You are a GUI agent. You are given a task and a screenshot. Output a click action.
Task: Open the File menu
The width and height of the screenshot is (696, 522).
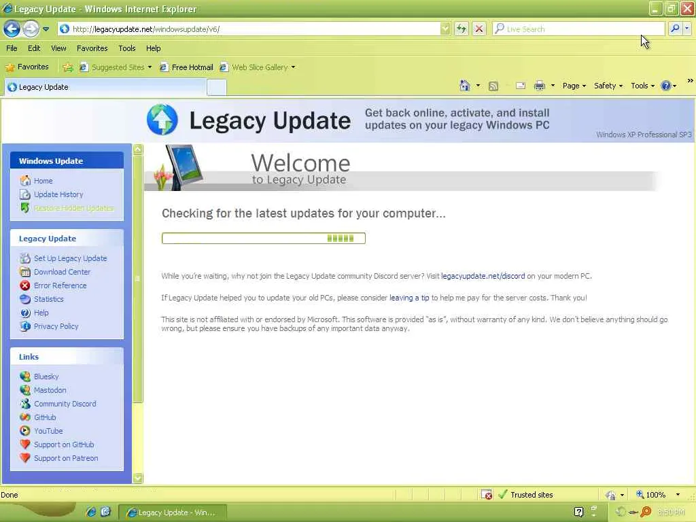[x=12, y=48]
